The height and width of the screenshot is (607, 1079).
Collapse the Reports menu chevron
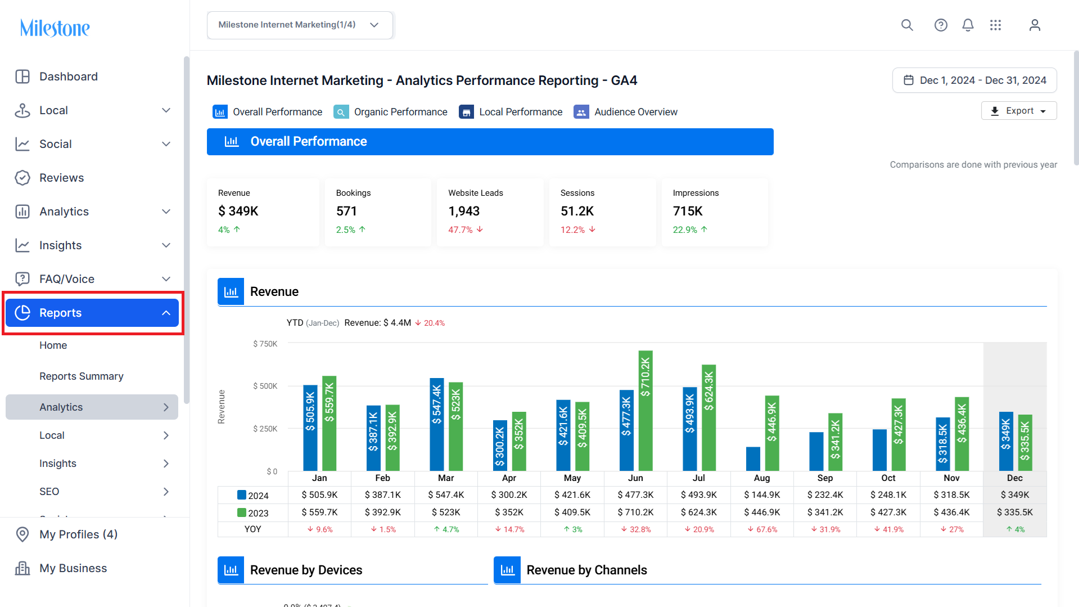(x=166, y=313)
